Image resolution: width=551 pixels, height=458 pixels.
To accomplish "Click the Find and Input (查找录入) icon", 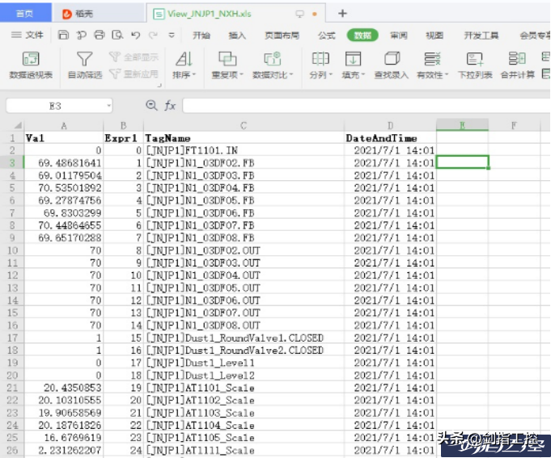I will pos(392,60).
